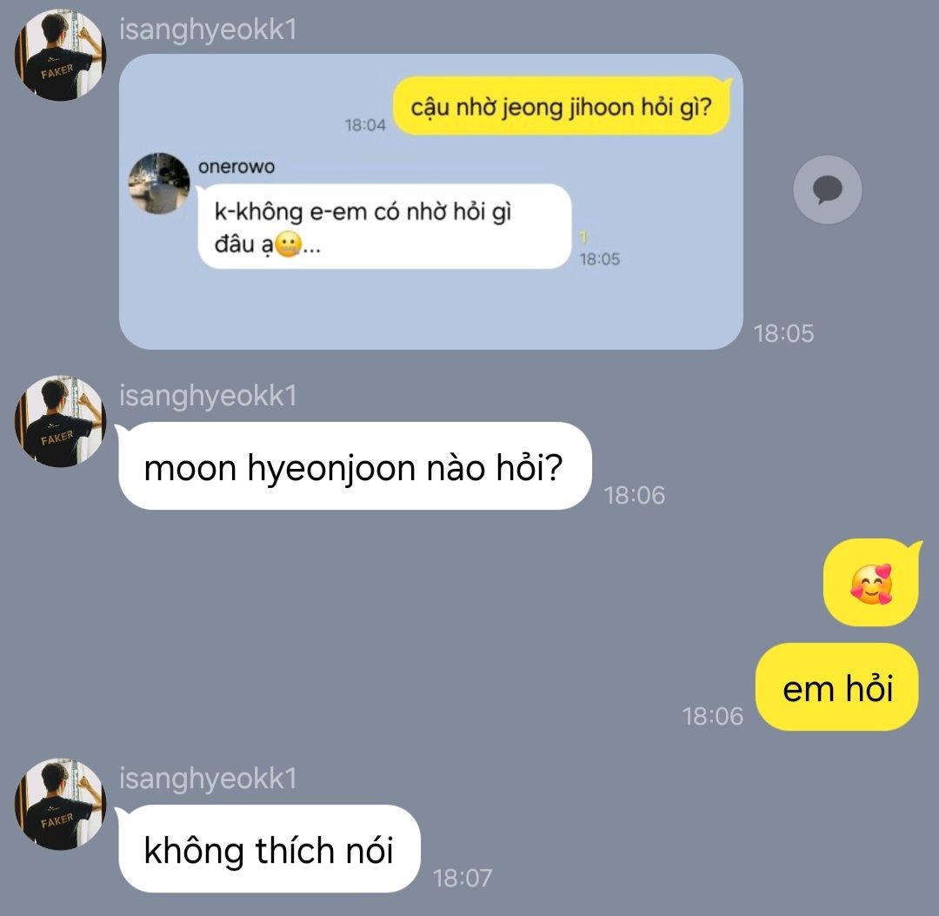Tap the smiling face with hearts emoji bubble
Screen dimensions: 939x916
pos(871,582)
